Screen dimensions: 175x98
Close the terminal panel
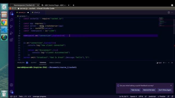tap(172, 63)
